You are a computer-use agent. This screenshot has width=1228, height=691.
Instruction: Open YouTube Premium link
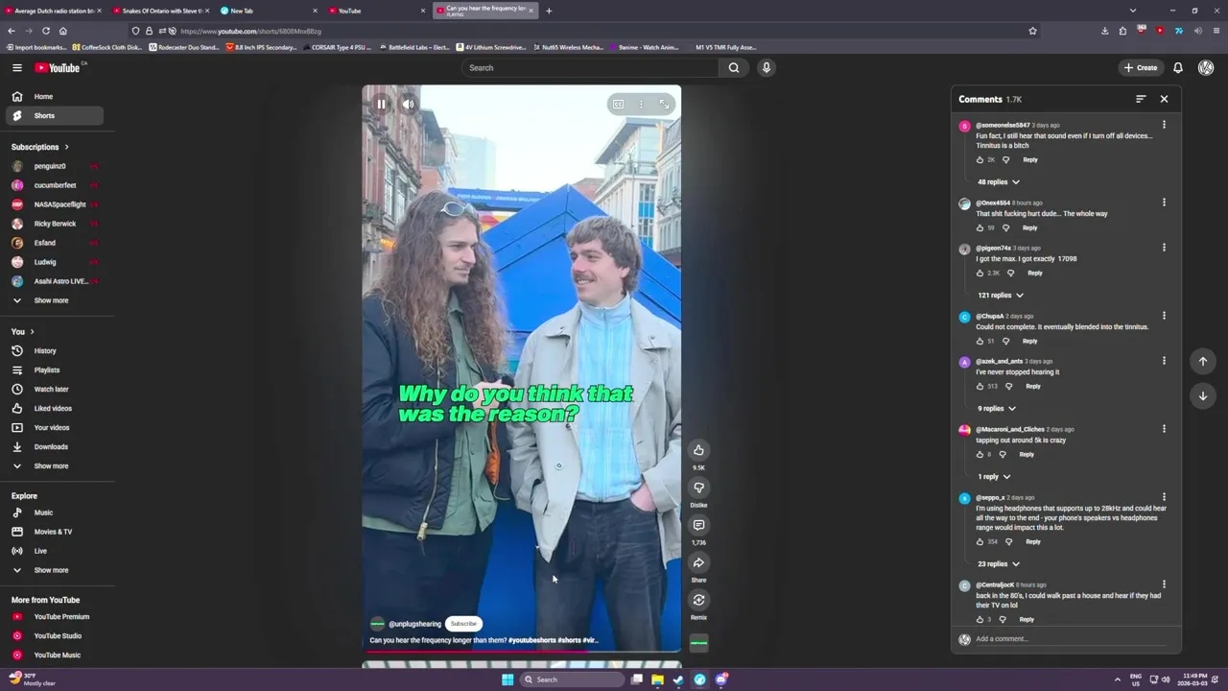tap(55, 617)
